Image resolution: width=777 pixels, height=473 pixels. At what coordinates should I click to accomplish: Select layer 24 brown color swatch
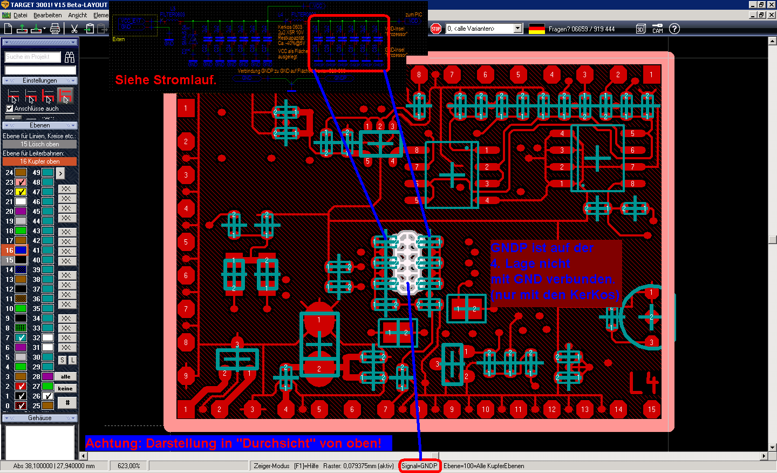pyautogui.click(x=21, y=173)
